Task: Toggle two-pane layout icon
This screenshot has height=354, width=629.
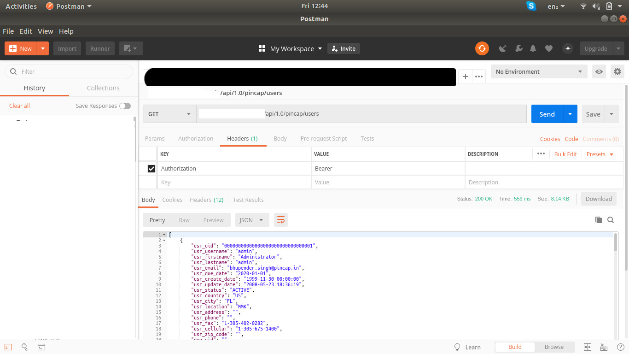Action: click(588, 347)
